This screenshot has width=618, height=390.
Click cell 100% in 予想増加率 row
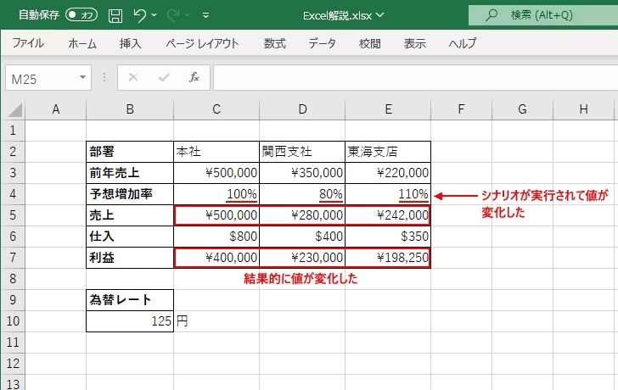click(216, 194)
